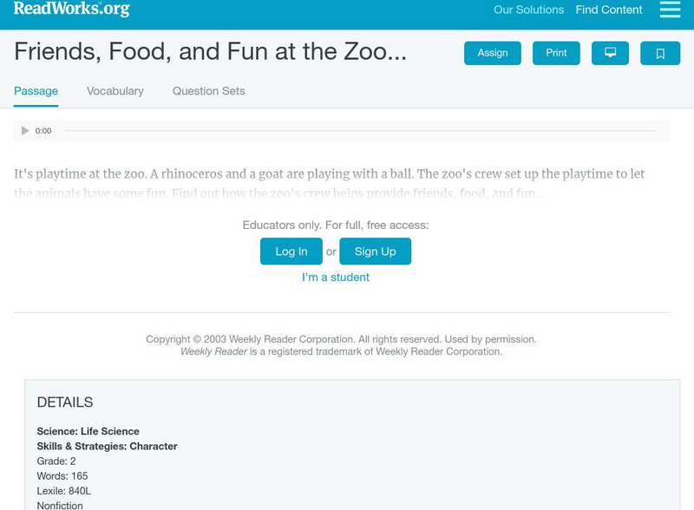The image size is (694, 510).
Task: Open the Question Sets tab
Action: 208,91
